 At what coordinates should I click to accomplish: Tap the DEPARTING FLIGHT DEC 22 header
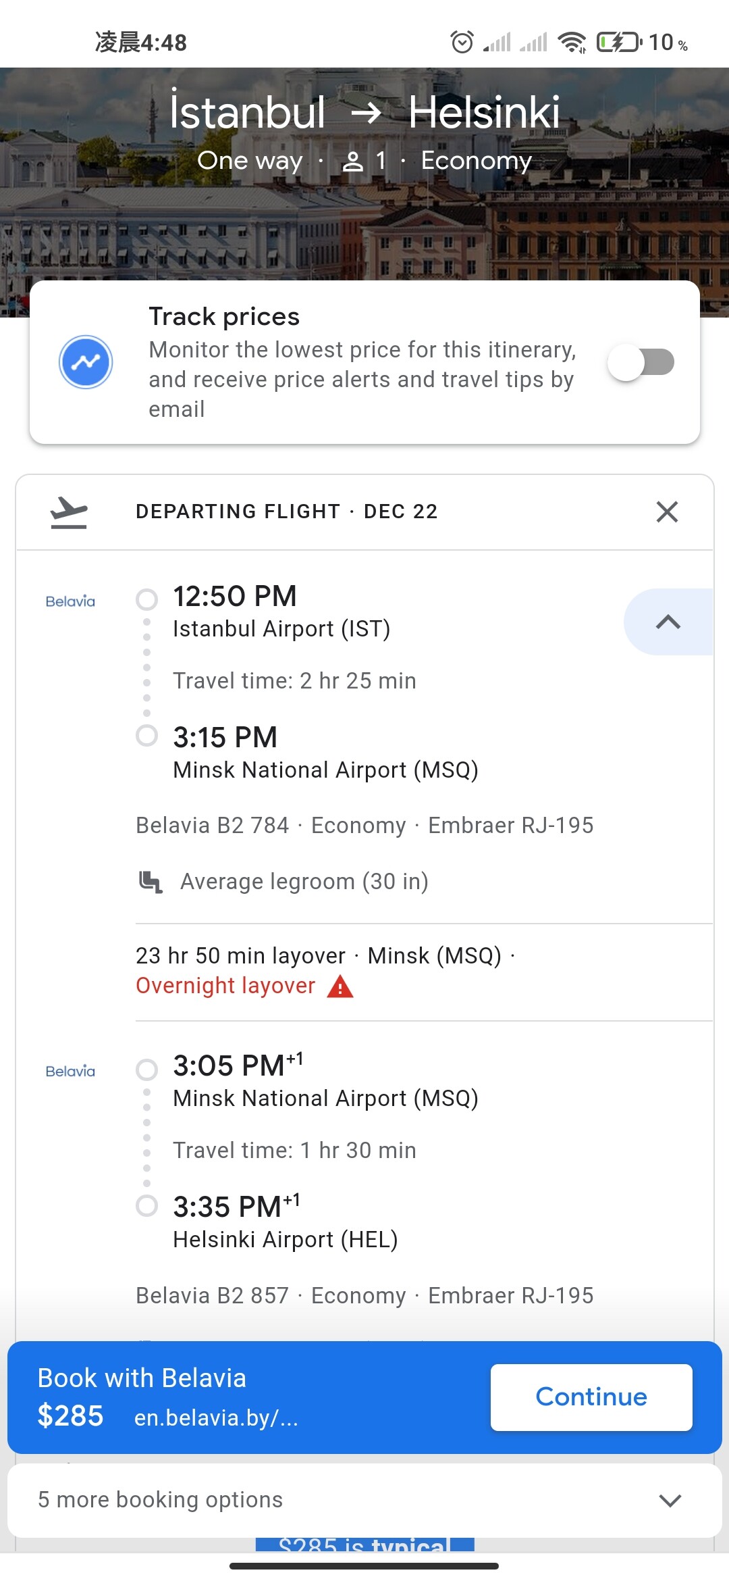click(x=286, y=511)
